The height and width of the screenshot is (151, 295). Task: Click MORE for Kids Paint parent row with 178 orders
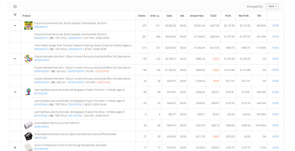coord(275,59)
